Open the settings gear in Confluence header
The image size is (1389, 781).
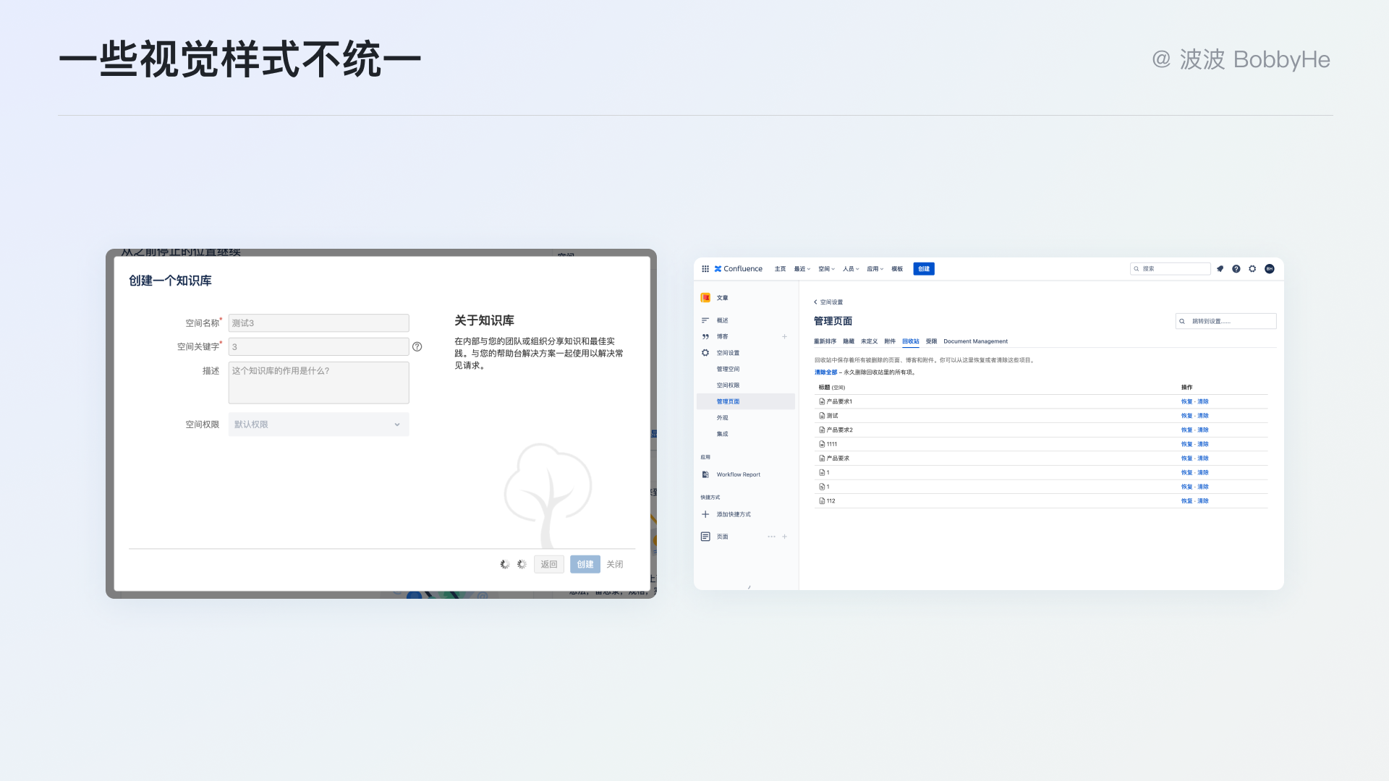pos(1252,269)
